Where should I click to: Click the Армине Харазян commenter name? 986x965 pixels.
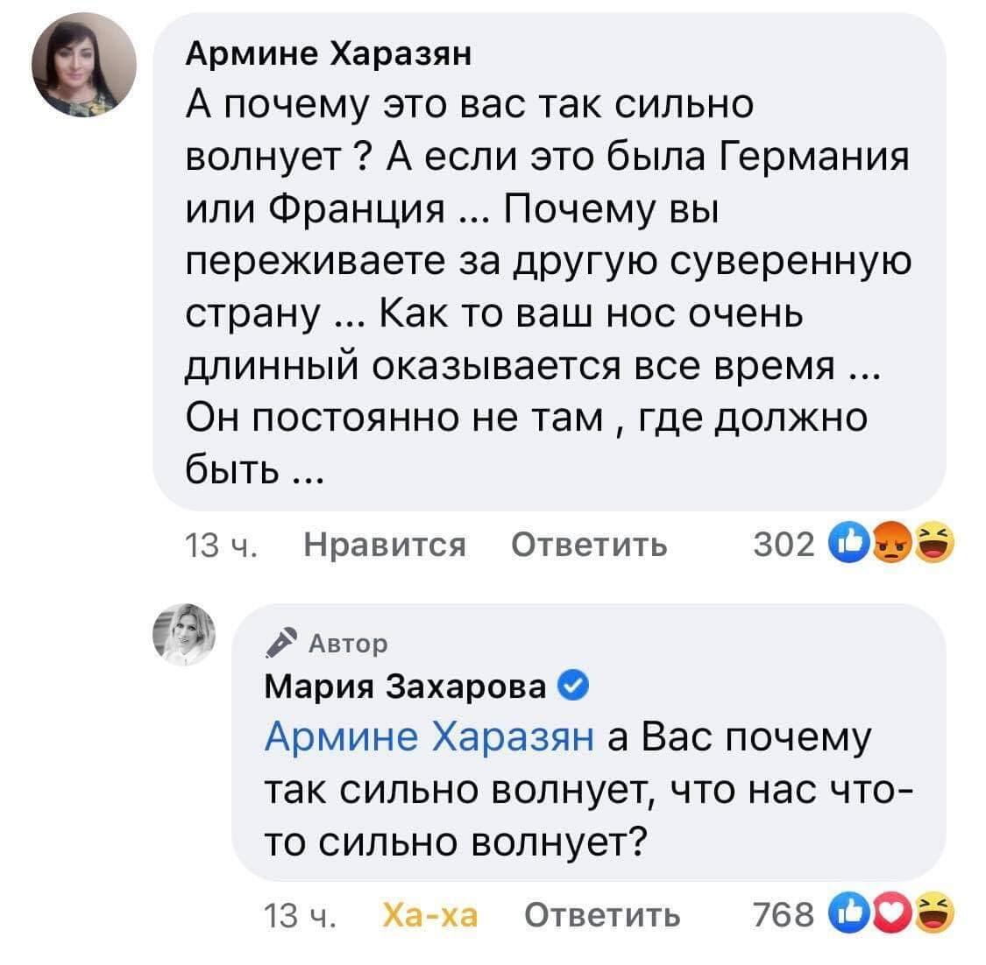coord(329,54)
